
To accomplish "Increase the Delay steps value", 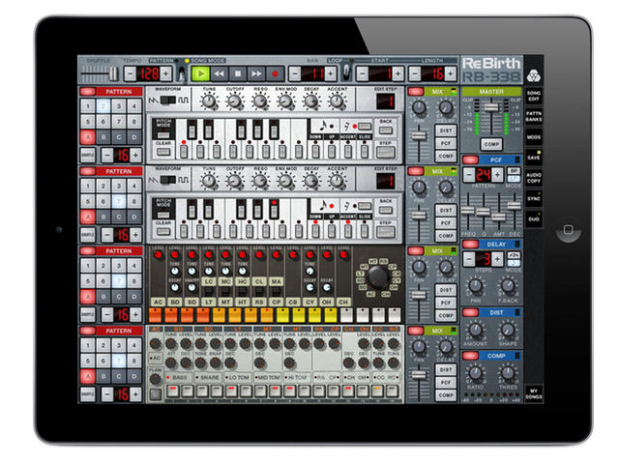I will pyautogui.click(x=497, y=259).
